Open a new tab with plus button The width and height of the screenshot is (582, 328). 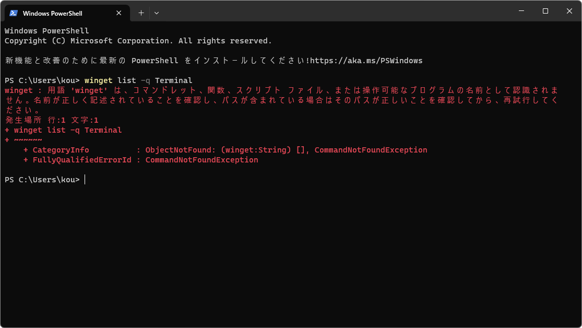(141, 13)
